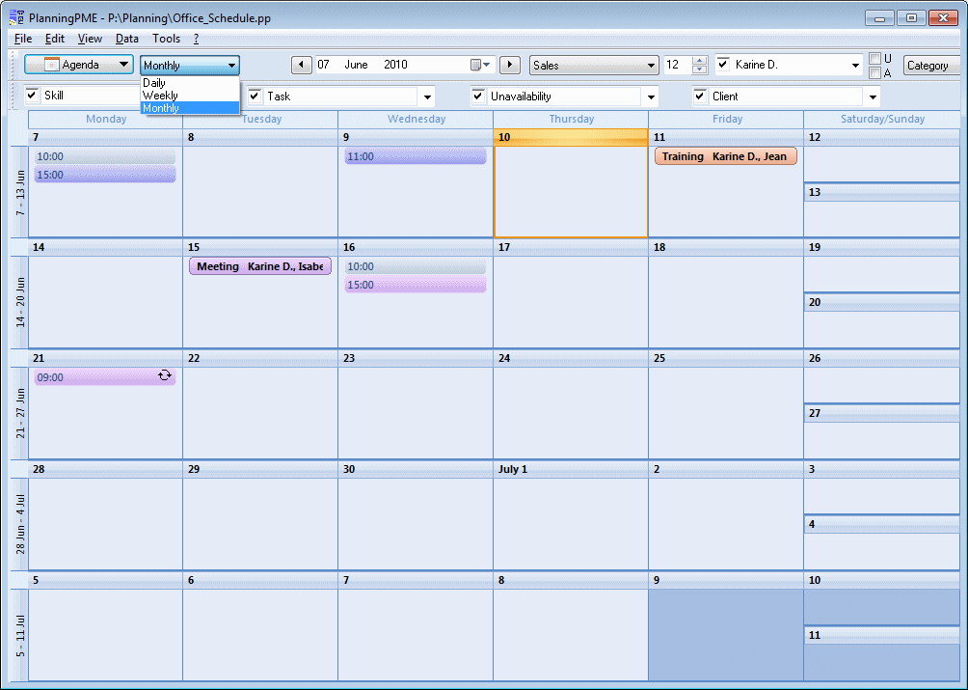Open the File menu
Screen dimensions: 968x690
(x=23, y=39)
